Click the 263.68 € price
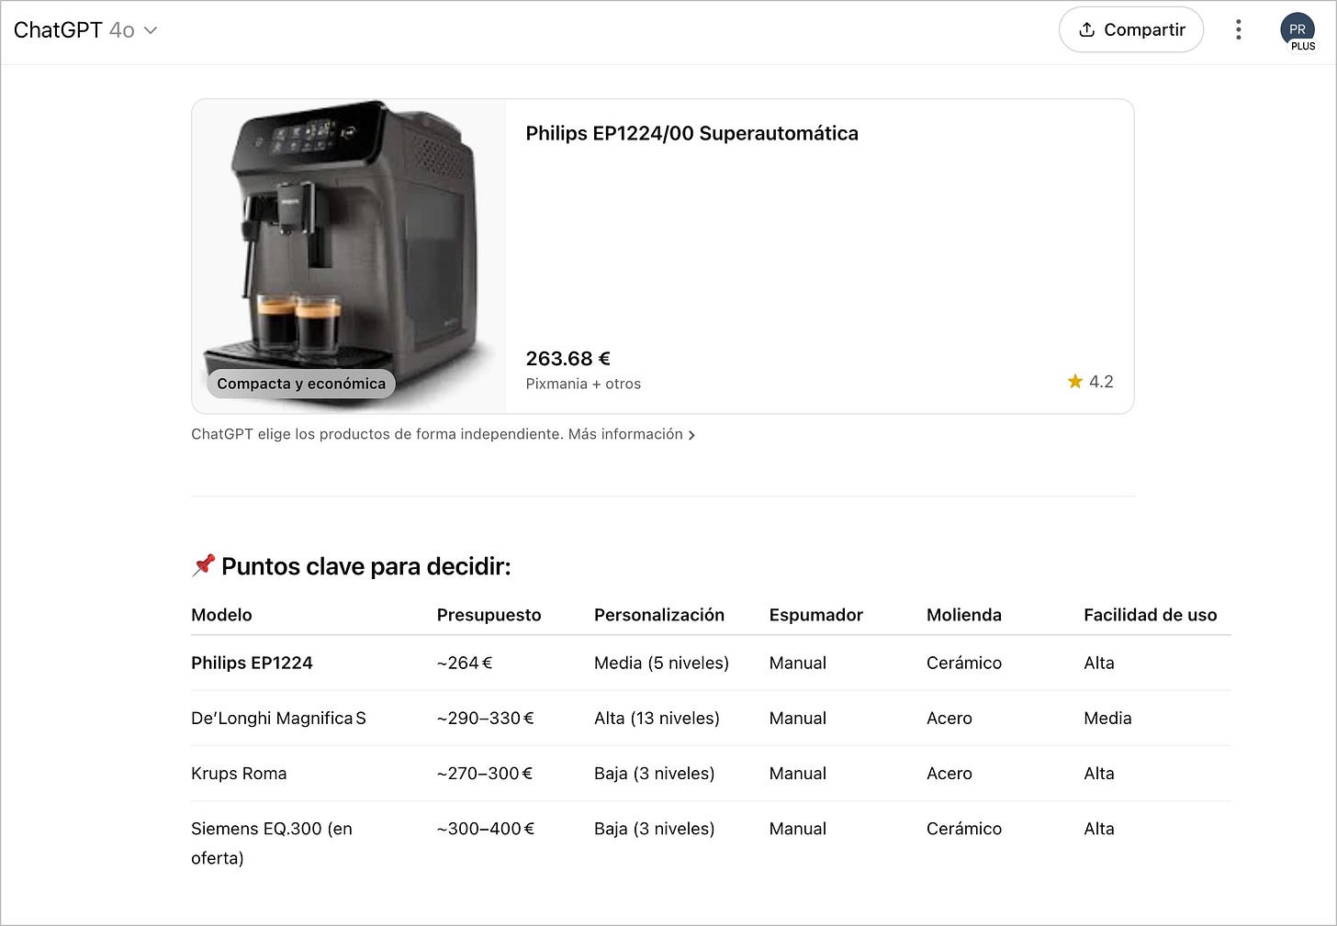1337x926 pixels. pyautogui.click(x=567, y=358)
